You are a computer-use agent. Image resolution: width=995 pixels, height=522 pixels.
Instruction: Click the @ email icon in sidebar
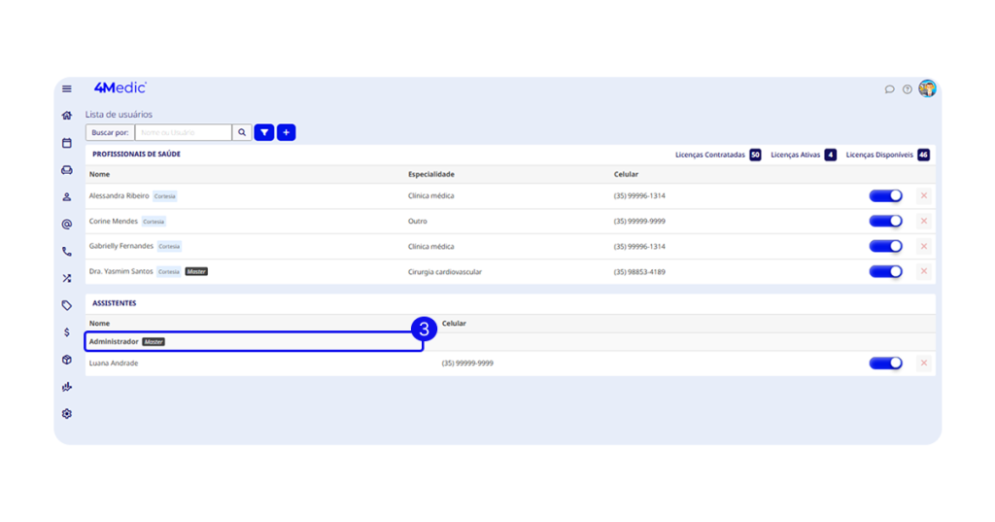point(67,225)
